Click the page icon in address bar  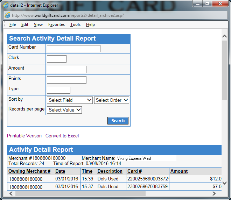[7, 15]
